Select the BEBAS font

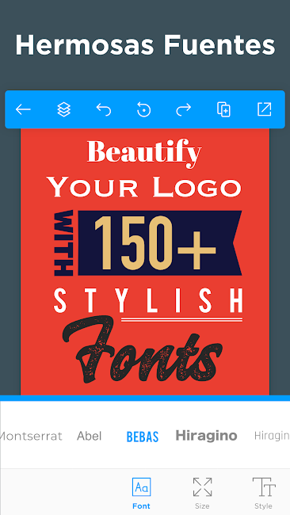[143, 437]
